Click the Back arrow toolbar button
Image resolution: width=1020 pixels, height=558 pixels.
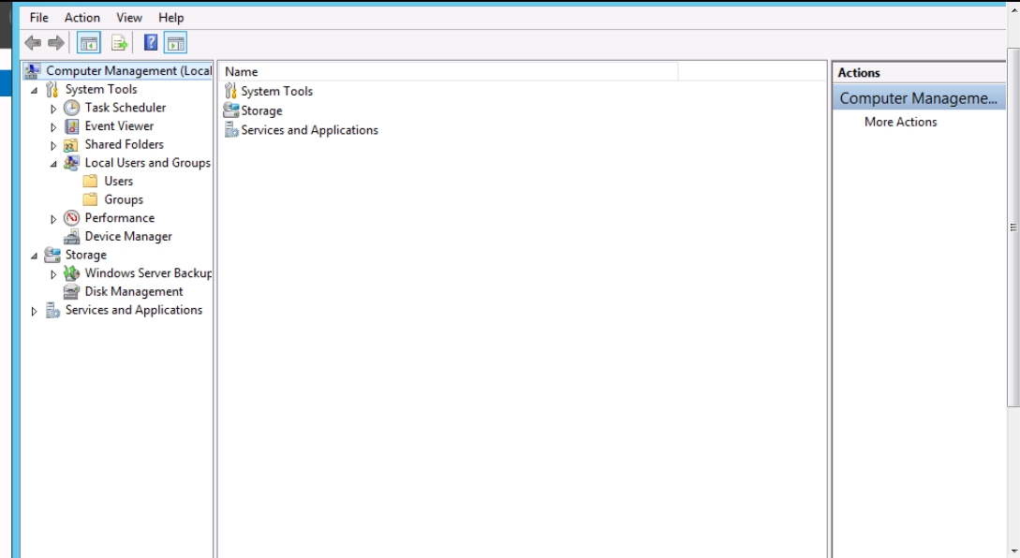[33, 44]
